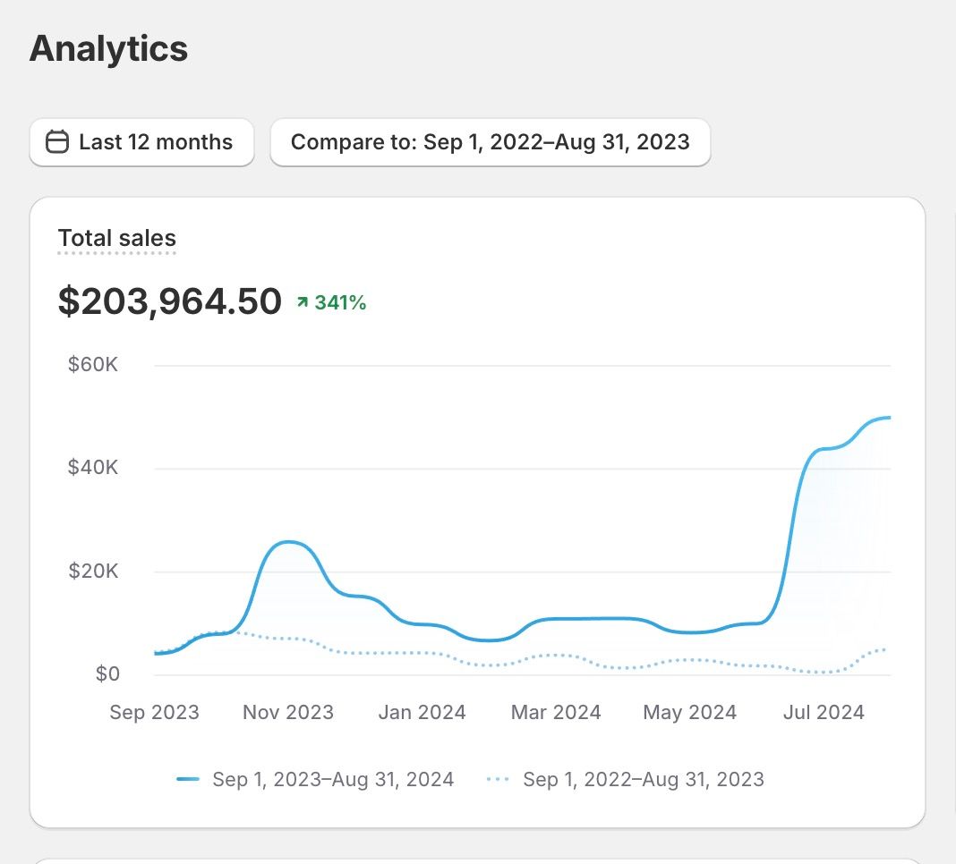Select the Jul 2024 x-axis label
The width and height of the screenshot is (956, 864).
coord(824,713)
